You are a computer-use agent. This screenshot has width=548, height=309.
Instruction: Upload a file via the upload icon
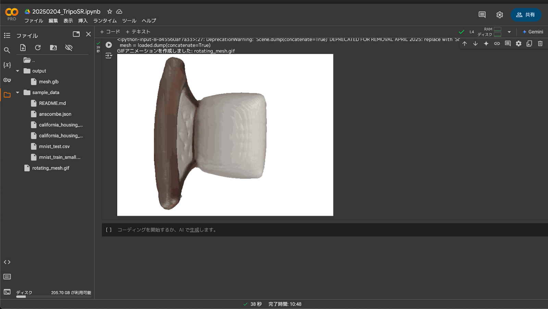click(23, 48)
